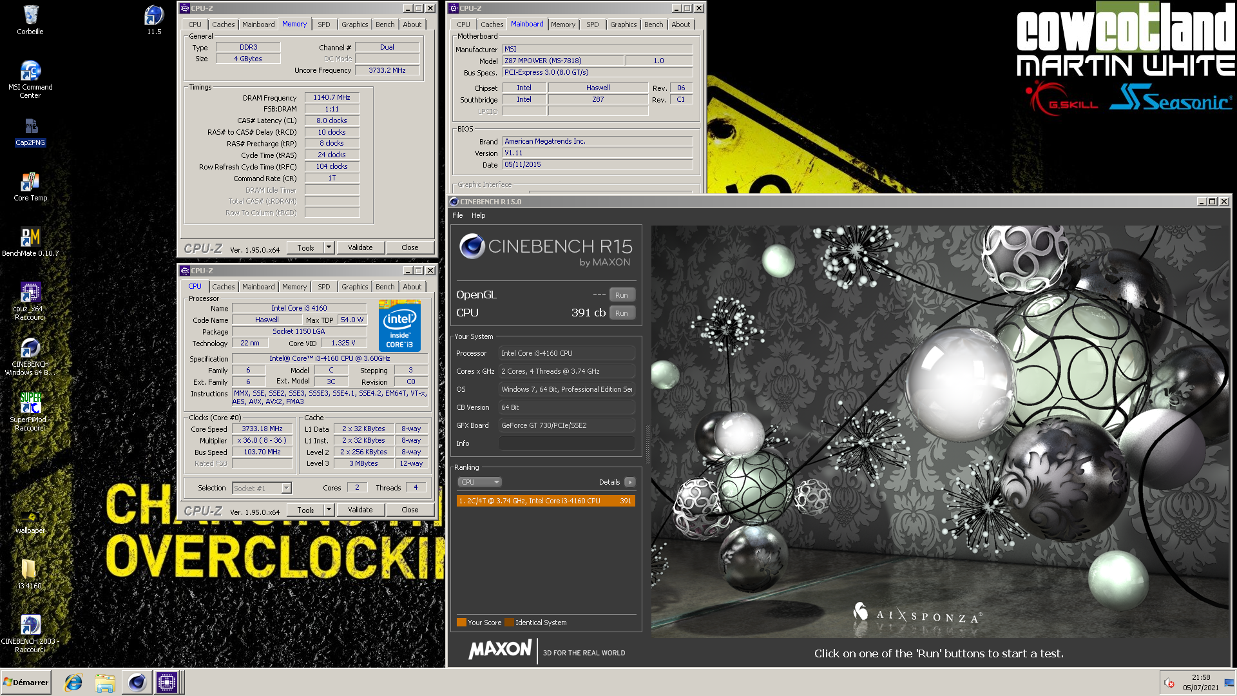Run the CPU test in Cinebench
Screen dimensions: 1237x696
click(x=622, y=313)
